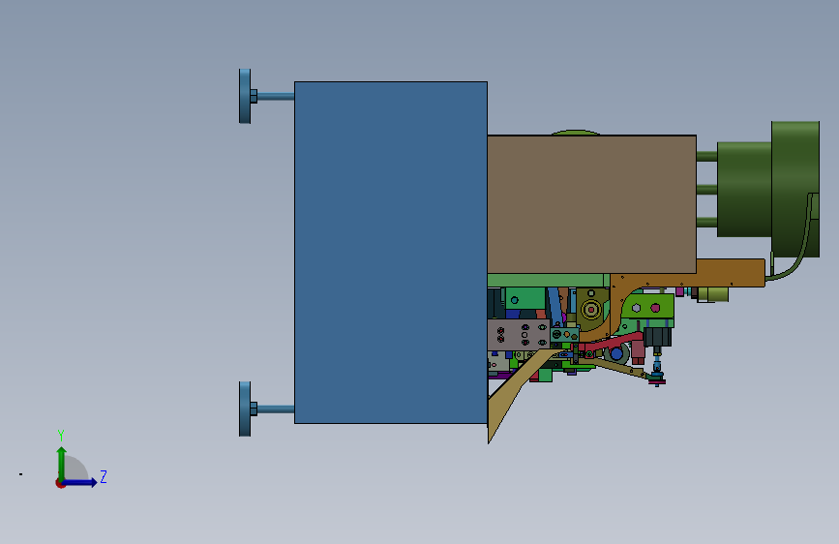Select the gray plate with screw holes

(x=519, y=335)
